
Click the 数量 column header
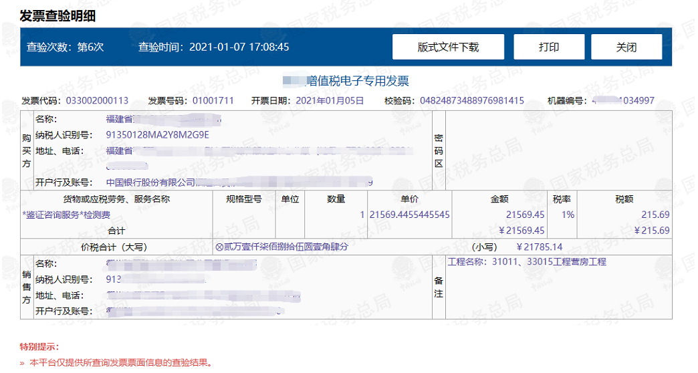pyautogui.click(x=336, y=199)
